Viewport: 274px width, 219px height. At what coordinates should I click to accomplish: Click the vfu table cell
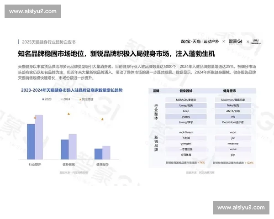pyautogui.click(x=233, y=117)
